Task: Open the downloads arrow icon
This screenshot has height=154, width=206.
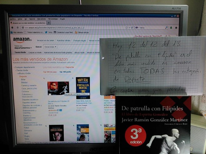Action: coord(171,28)
